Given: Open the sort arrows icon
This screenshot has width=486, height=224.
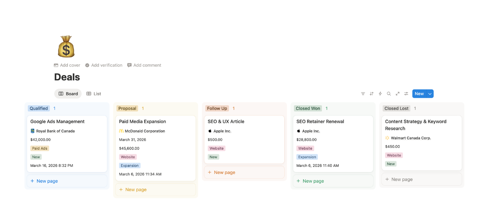Looking at the screenshot, I should [x=372, y=94].
